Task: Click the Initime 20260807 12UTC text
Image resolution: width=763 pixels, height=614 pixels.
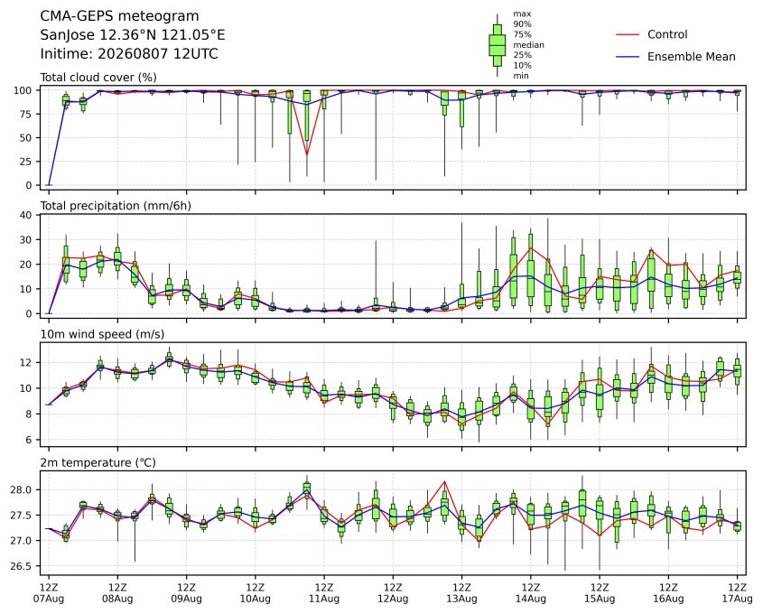Action: coord(129,53)
